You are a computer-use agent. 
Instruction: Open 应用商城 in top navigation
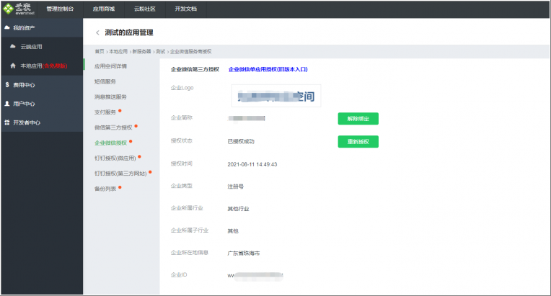(x=104, y=9)
